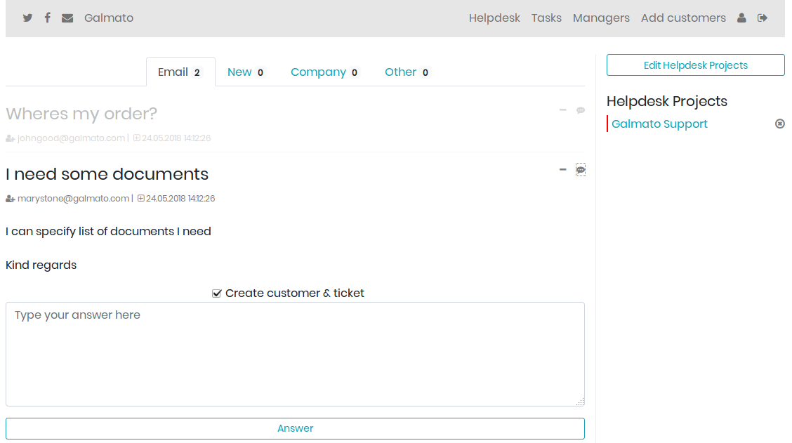Click reply icon for 'I need some documents'
792x443 pixels.
coord(581,170)
